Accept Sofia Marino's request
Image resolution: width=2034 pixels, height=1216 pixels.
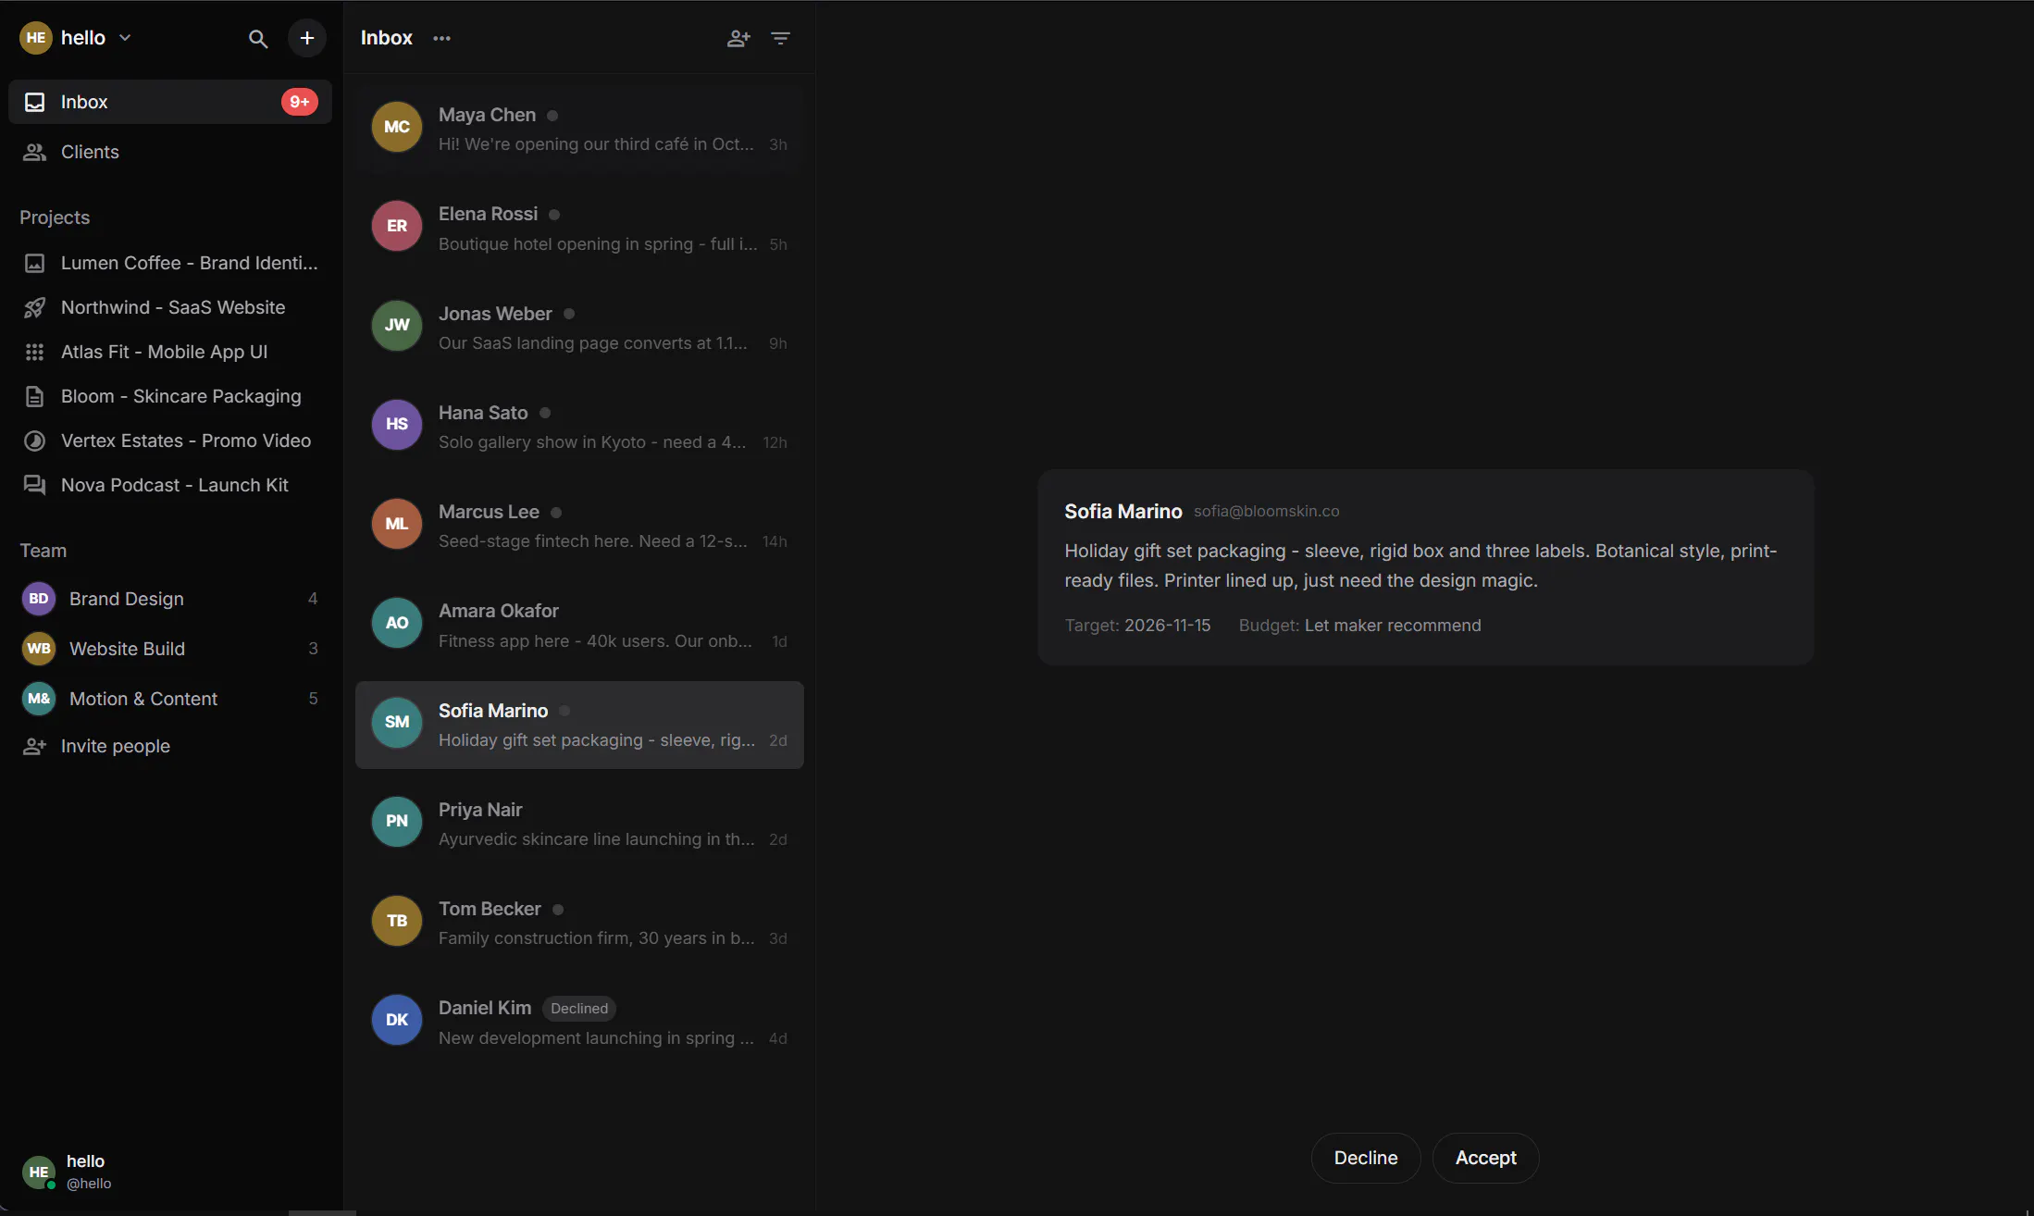click(1485, 1158)
